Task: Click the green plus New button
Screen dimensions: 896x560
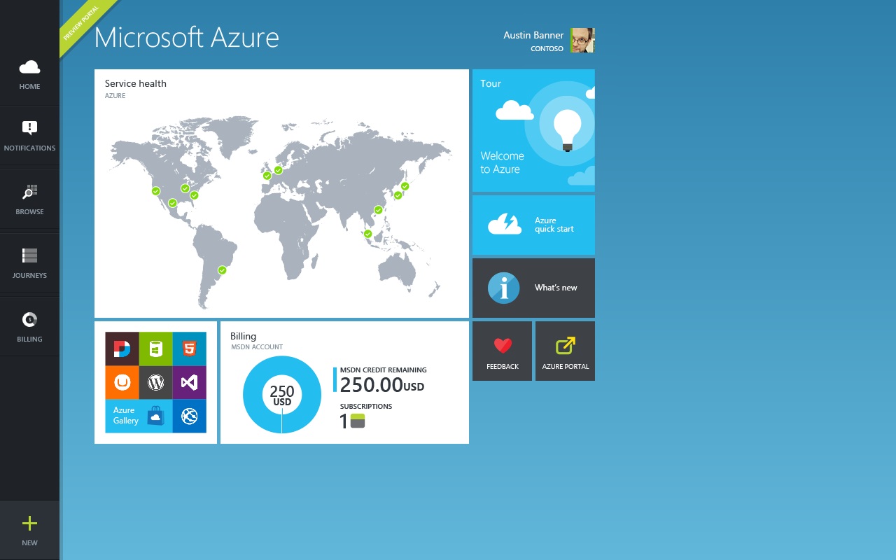Action: coord(29,524)
